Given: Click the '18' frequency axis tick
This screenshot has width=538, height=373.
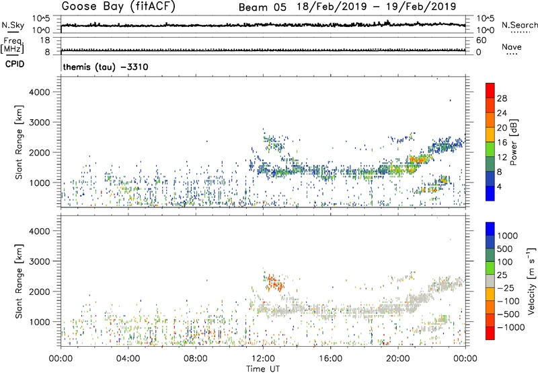Looking at the screenshot, I should (x=45, y=40).
